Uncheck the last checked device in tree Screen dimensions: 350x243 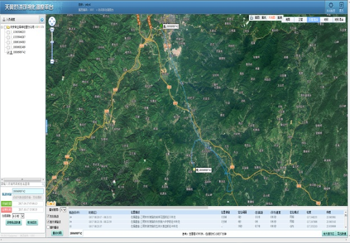coord(8,52)
